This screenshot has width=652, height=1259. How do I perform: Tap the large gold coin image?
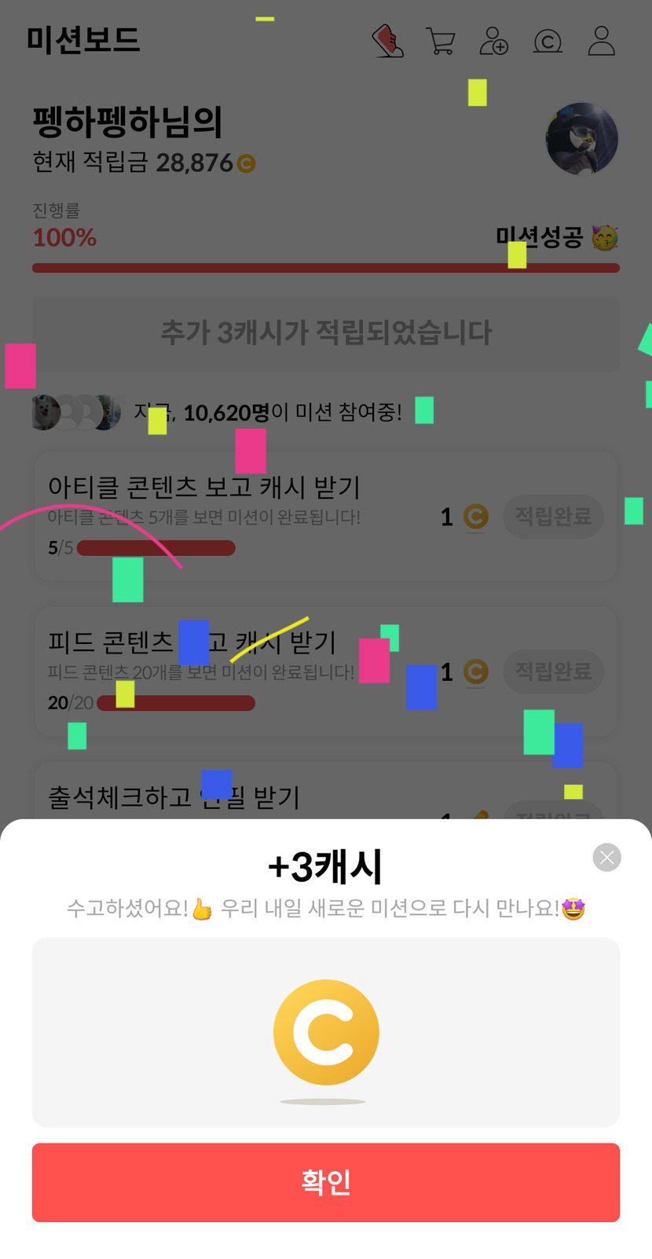coord(326,1032)
